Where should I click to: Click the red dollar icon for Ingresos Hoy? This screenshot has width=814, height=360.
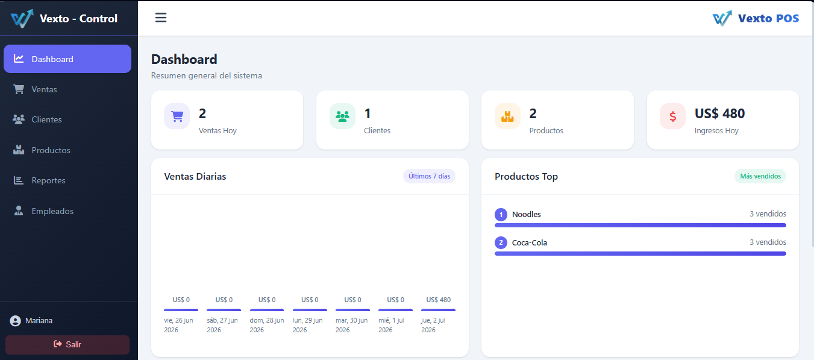pos(672,116)
